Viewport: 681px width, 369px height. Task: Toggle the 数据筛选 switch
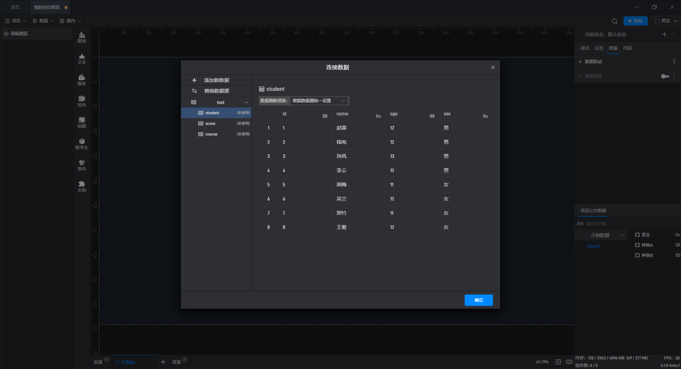(665, 76)
